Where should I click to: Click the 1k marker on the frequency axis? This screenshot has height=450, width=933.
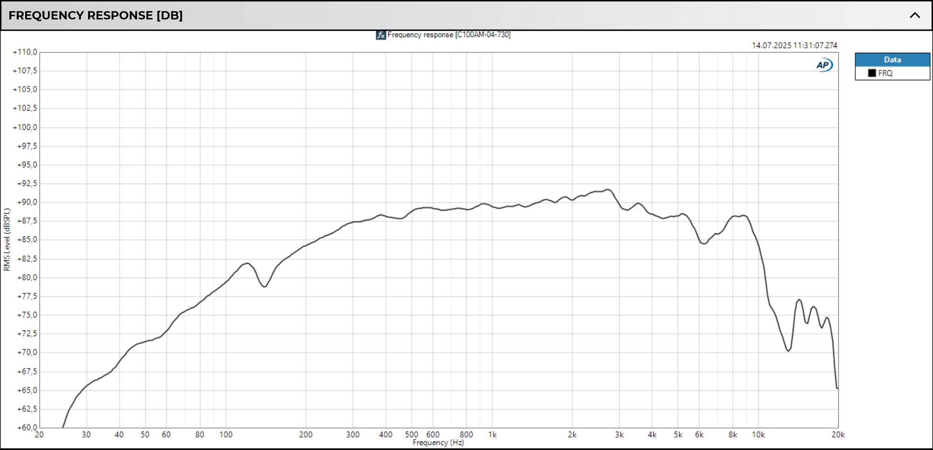click(493, 434)
